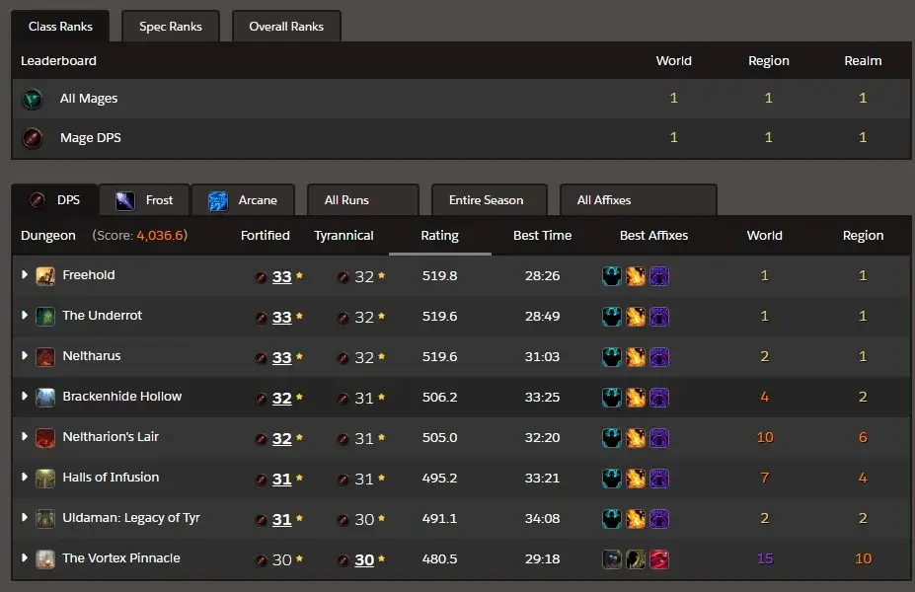Toggle sorting on the Rating column

pos(439,235)
